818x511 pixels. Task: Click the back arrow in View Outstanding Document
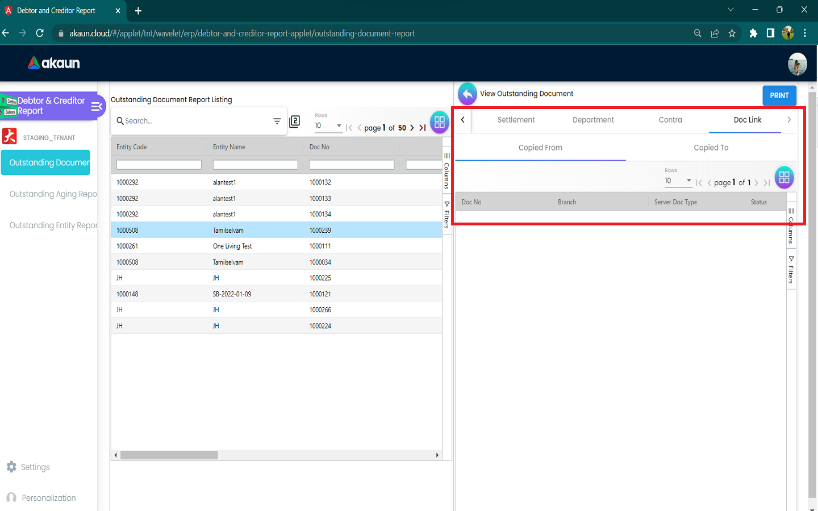(x=467, y=94)
